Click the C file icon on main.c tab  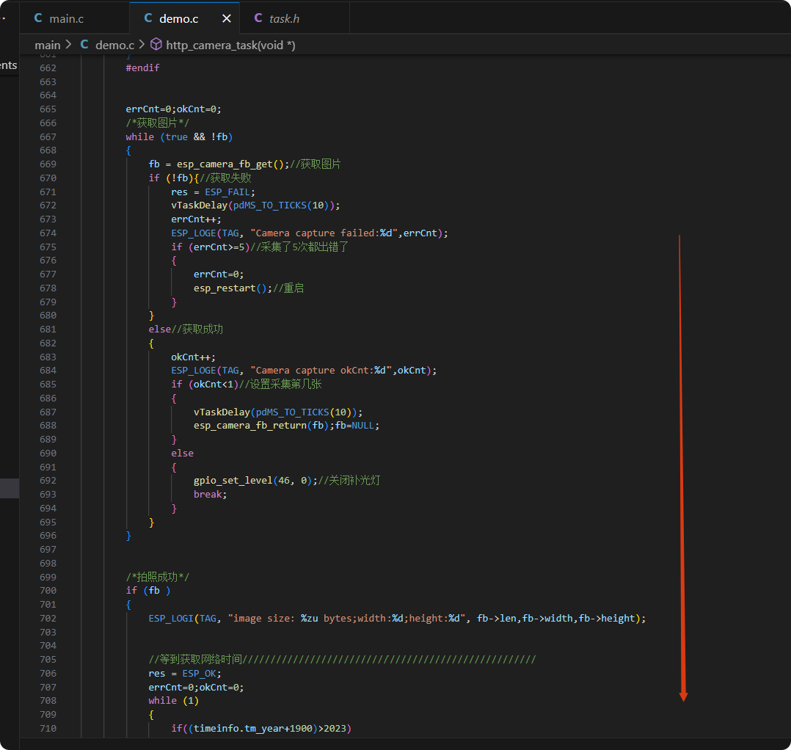click(x=38, y=18)
